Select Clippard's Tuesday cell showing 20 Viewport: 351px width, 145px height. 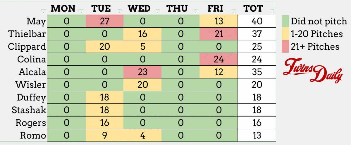click(104, 46)
